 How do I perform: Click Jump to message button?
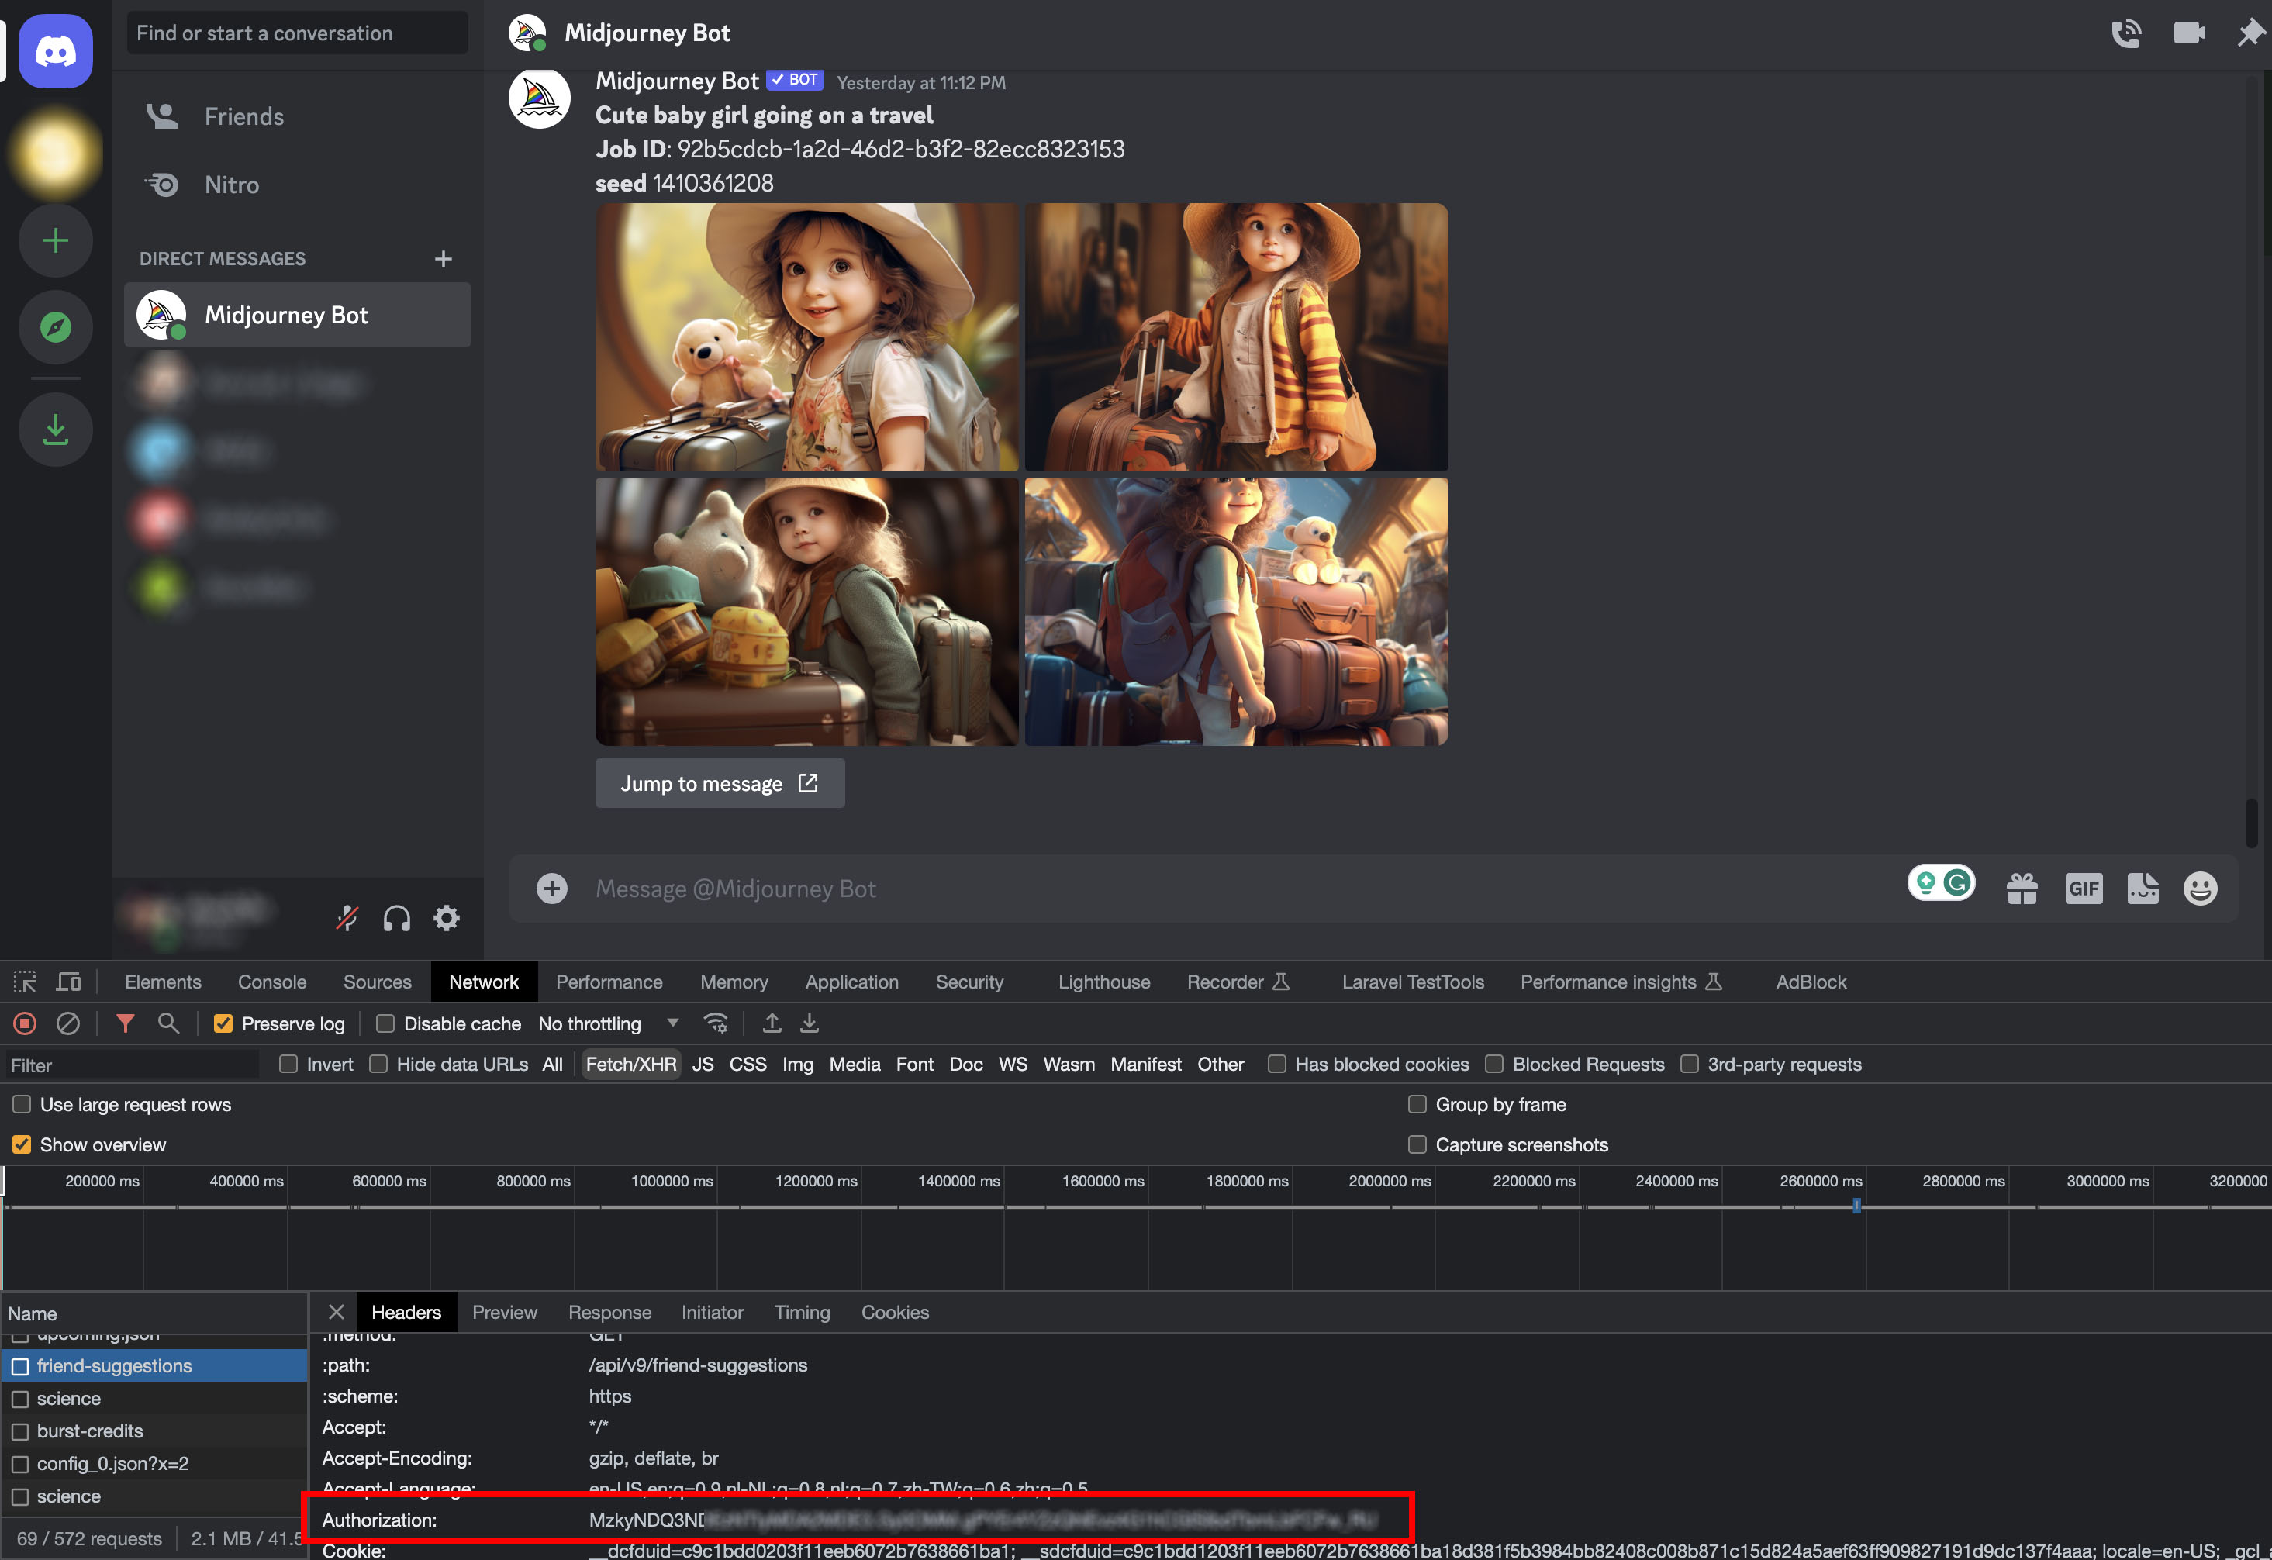tap(720, 783)
